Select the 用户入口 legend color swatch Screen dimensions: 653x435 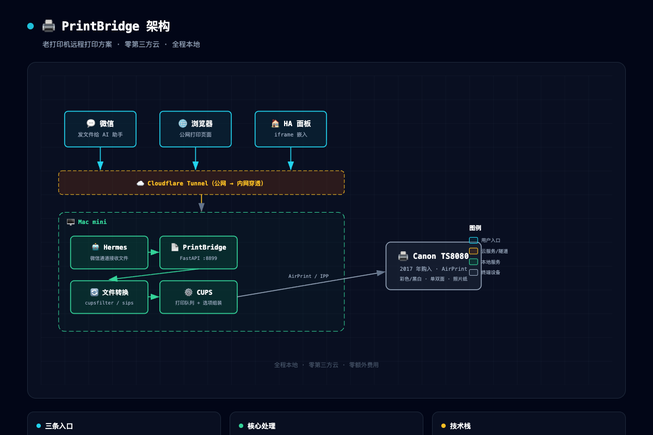(473, 240)
